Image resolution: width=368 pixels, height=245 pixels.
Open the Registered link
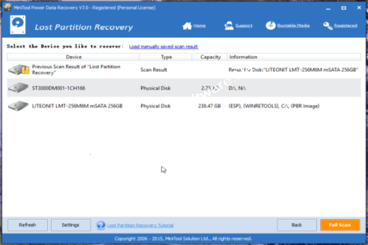coord(345,26)
